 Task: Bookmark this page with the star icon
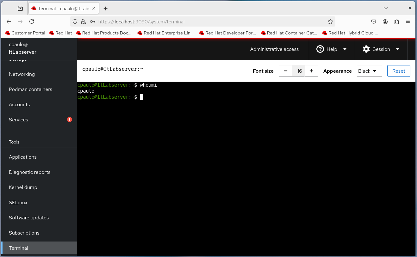[x=330, y=21]
